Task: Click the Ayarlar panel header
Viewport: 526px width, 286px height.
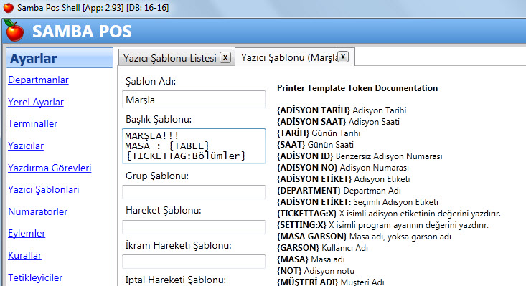Action: 60,58
